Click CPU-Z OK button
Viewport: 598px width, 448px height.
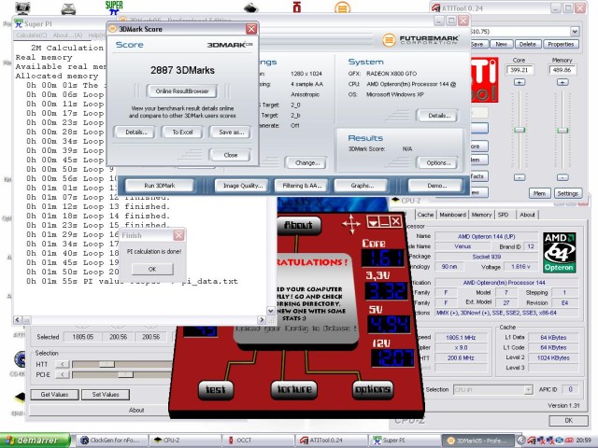(568, 421)
